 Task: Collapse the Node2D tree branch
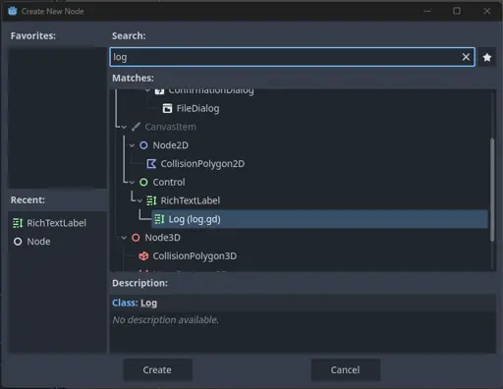[132, 145]
